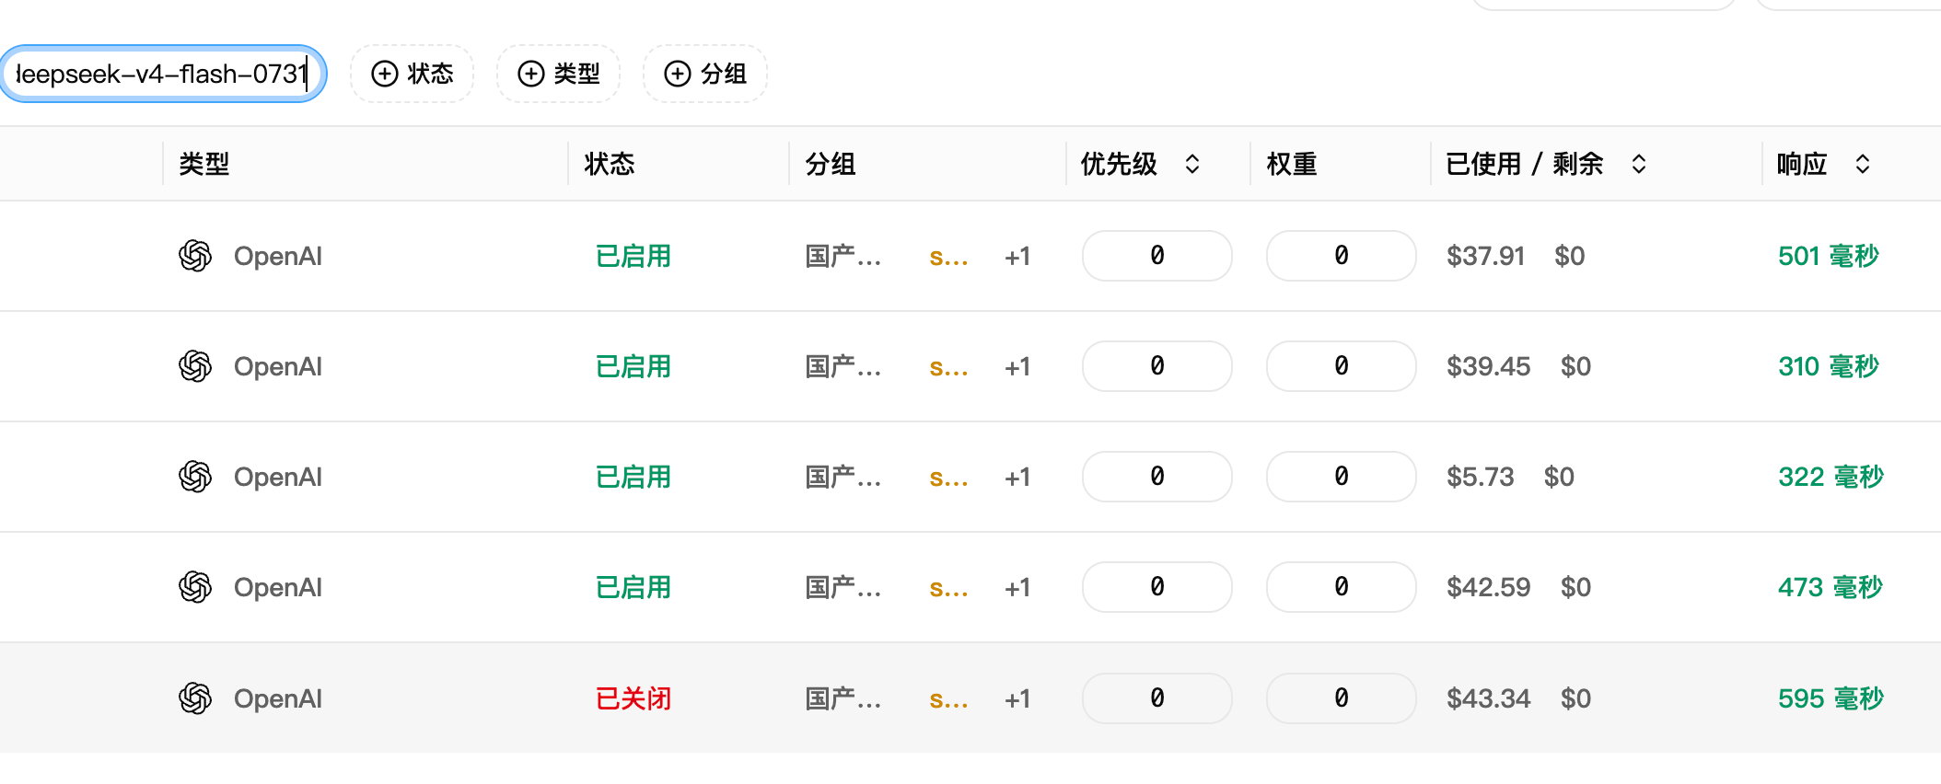
Task: Sort by the 响应 column arrows
Action: click(1863, 164)
